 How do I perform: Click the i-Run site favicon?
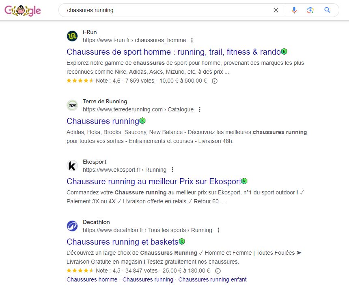tap(72, 36)
